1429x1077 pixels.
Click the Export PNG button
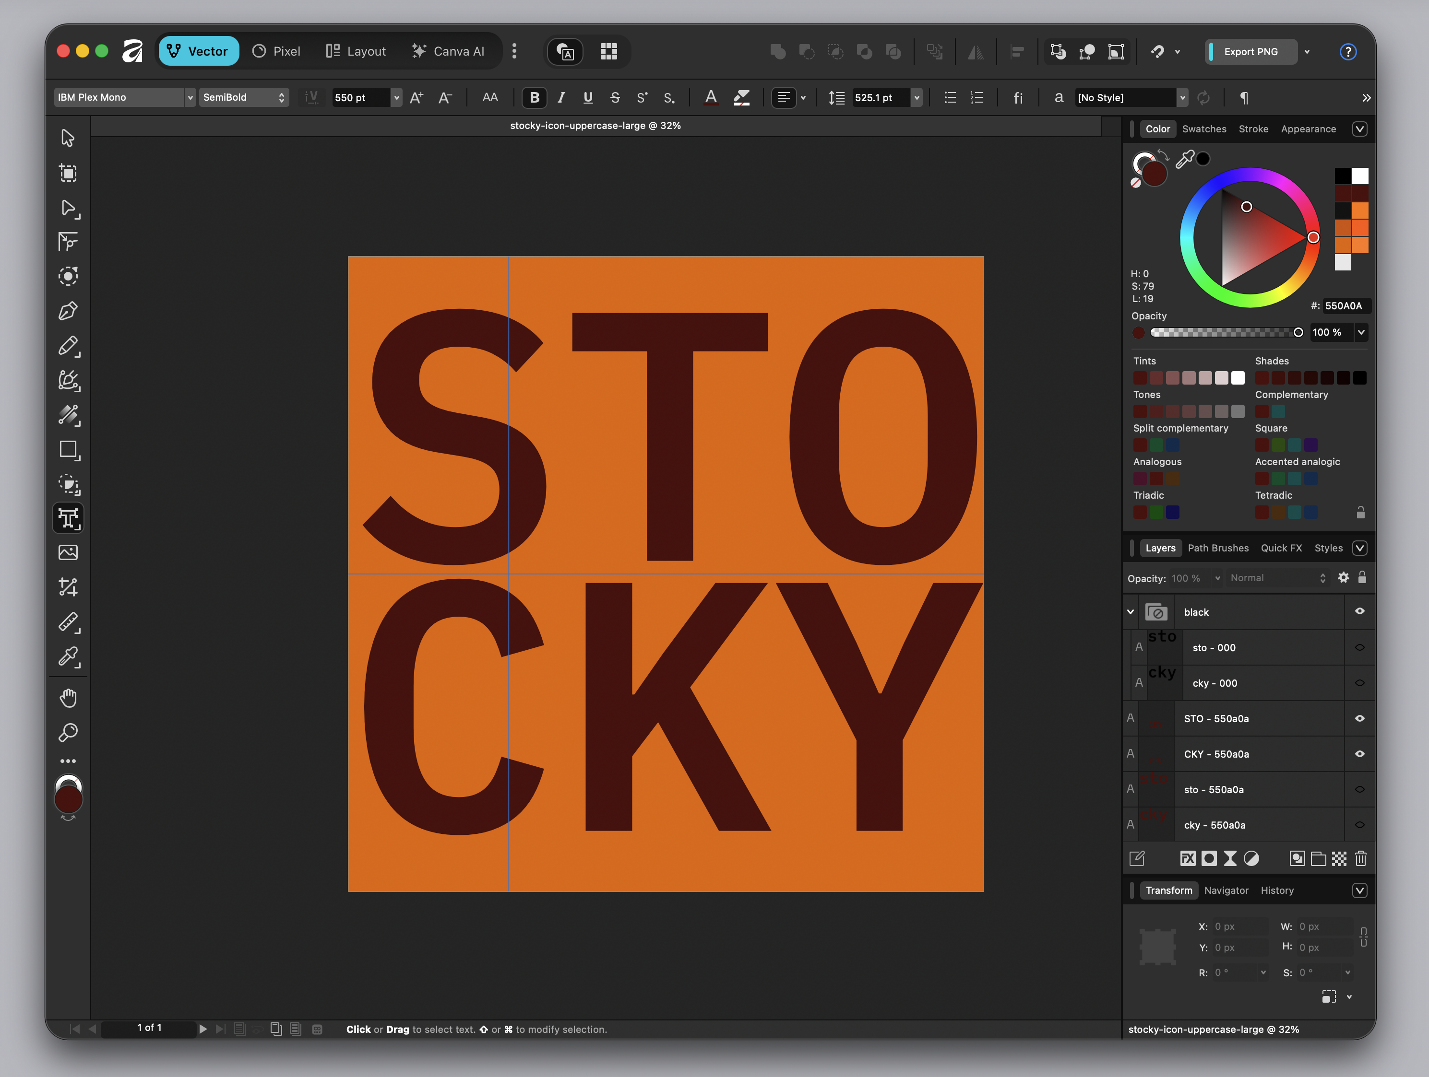click(x=1250, y=52)
